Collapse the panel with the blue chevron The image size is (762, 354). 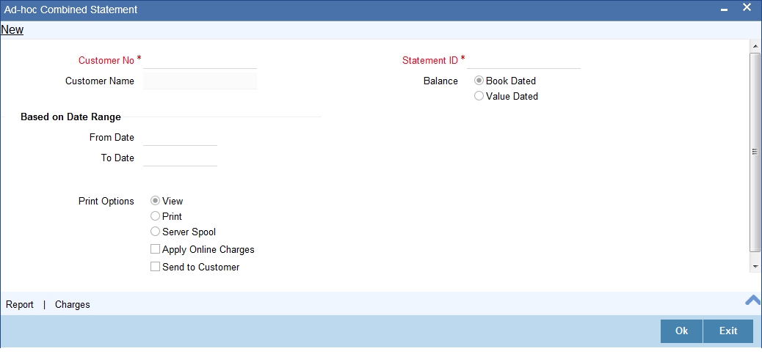753,300
